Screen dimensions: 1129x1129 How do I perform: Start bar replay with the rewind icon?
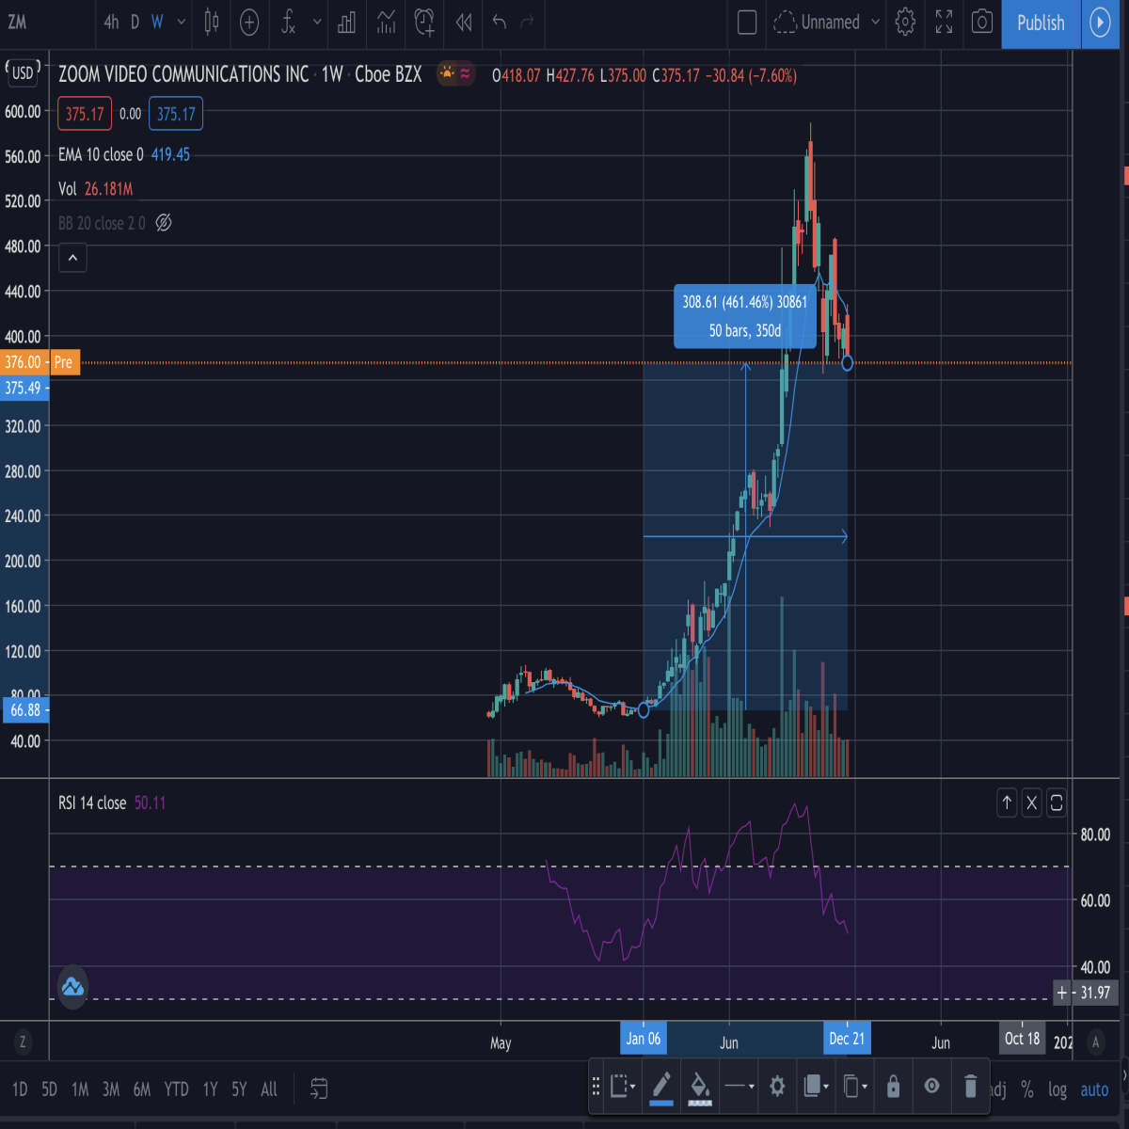click(x=464, y=23)
